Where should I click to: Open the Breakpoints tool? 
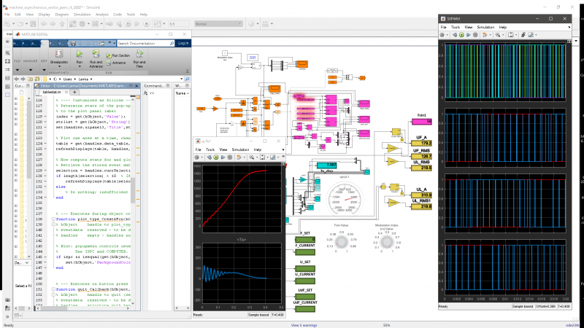click(x=59, y=57)
